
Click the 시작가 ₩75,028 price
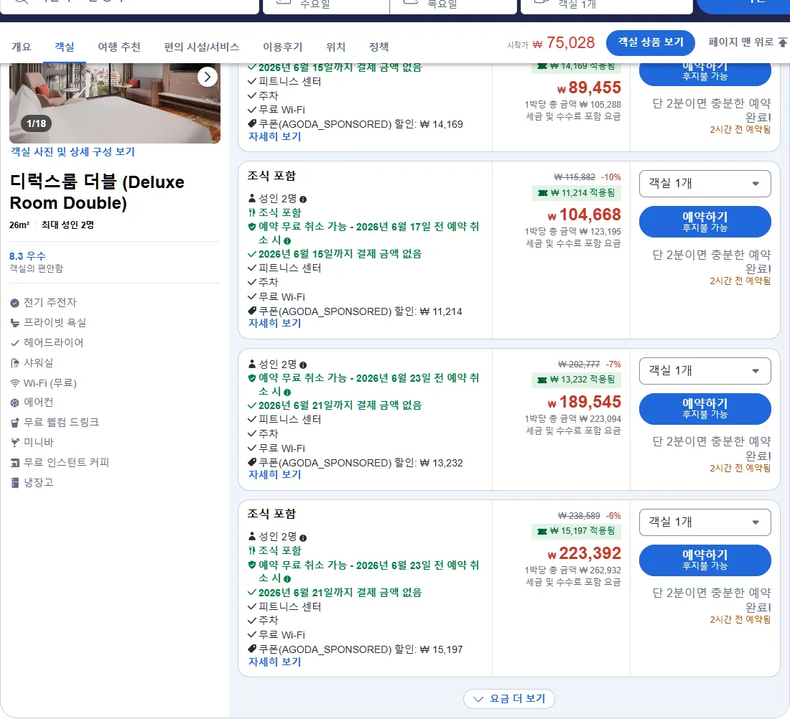551,43
